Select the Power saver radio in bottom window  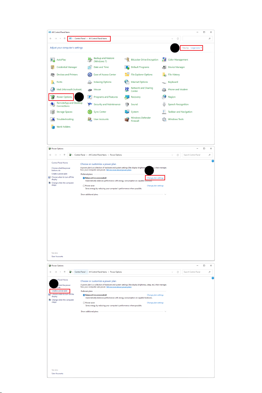tap(84, 303)
